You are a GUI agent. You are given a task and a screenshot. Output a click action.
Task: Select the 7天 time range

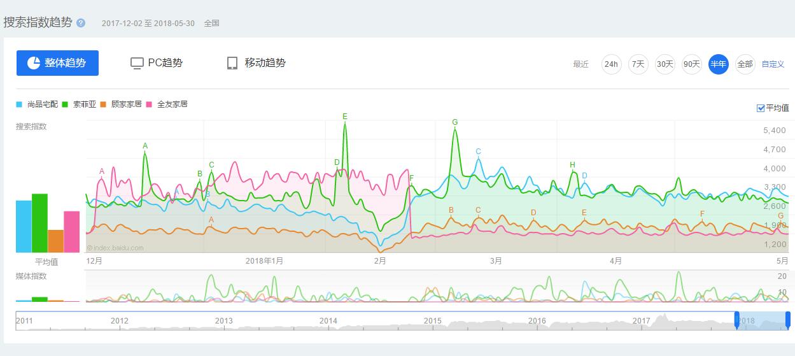(638, 64)
